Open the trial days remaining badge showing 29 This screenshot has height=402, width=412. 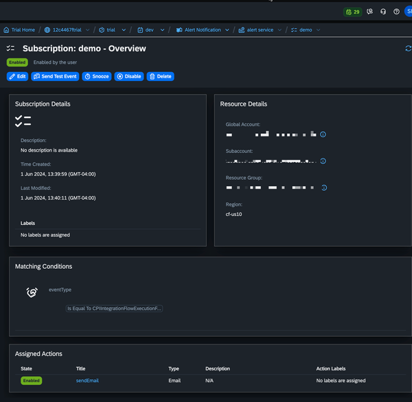point(352,12)
